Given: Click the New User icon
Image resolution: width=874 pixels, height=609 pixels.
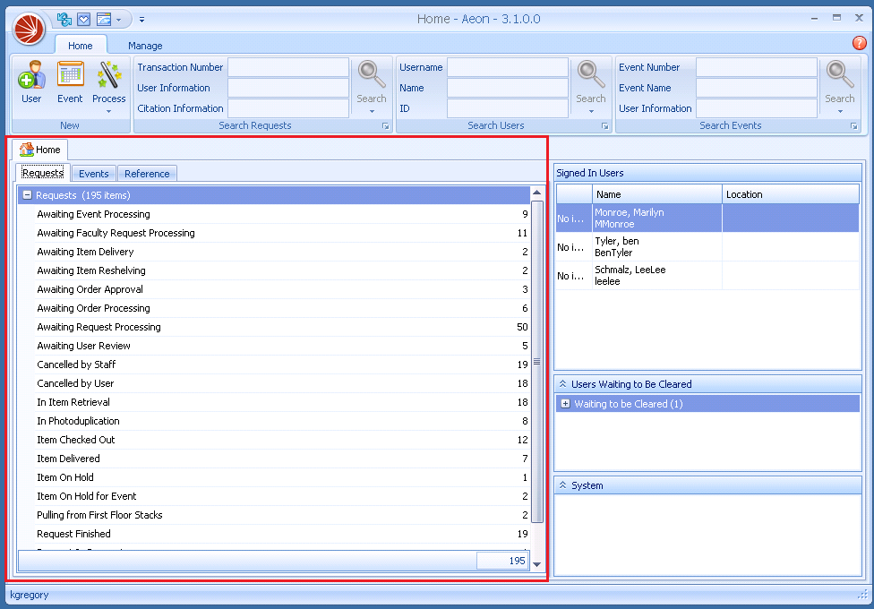Looking at the screenshot, I should (x=31, y=79).
